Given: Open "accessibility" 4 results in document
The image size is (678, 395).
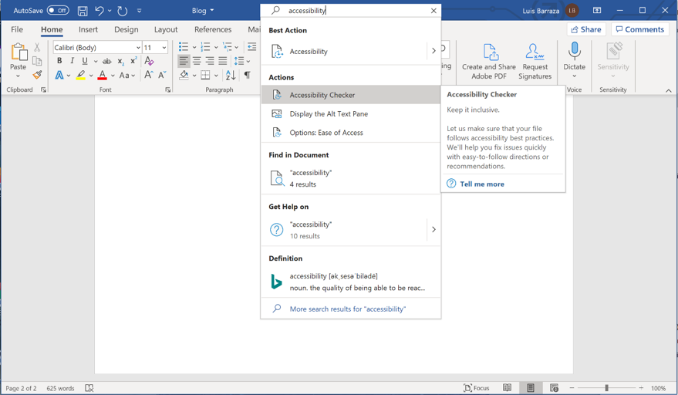Looking at the screenshot, I should click(x=351, y=178).
